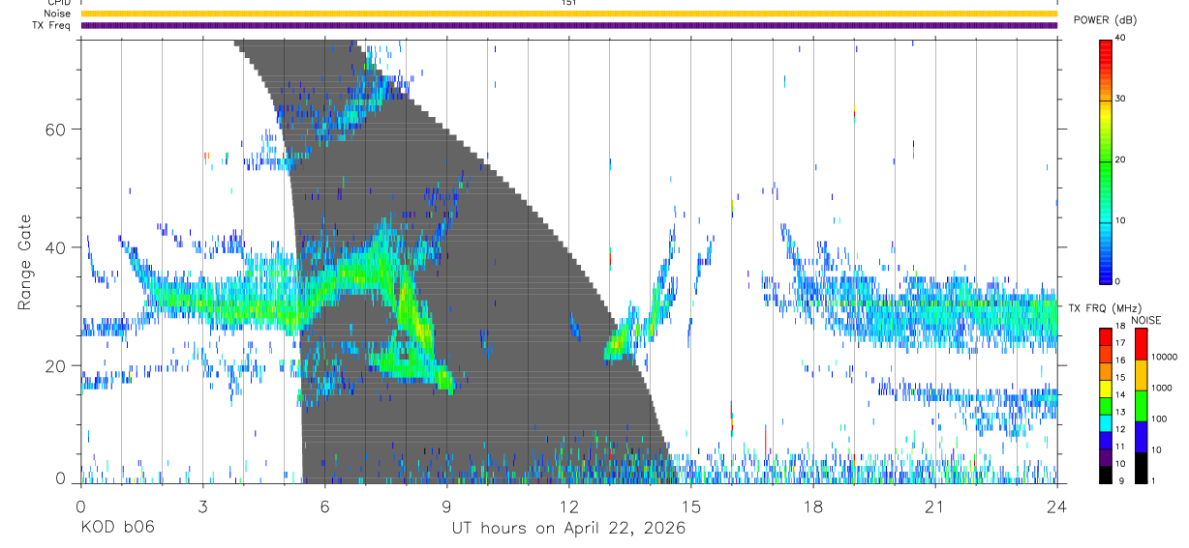
Task: Click the 3 tick on the UT hours axis
Action: click(202, 505)
